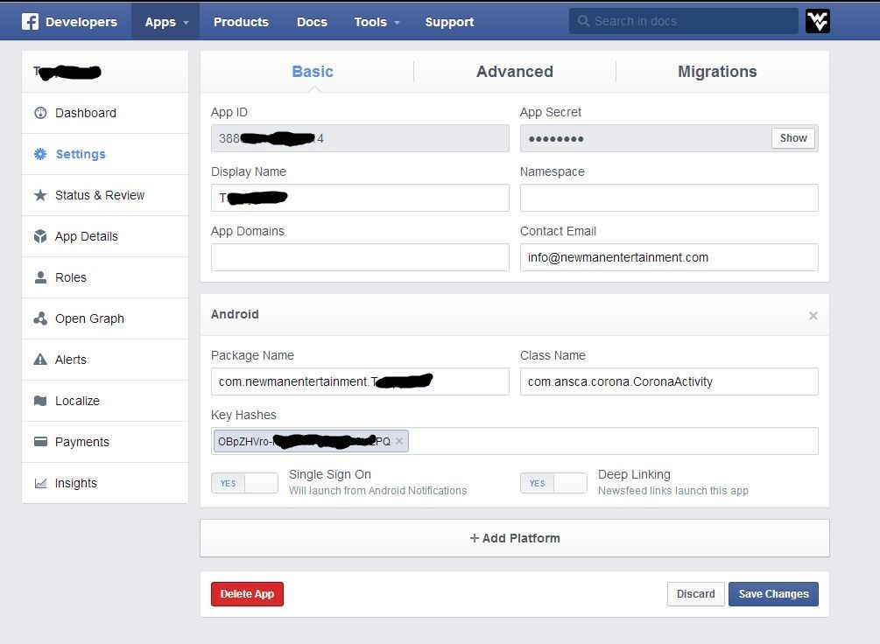Viewport: 880px width, 644px height.
Task: Click the search magnifier icon
Action: (584, 21)
